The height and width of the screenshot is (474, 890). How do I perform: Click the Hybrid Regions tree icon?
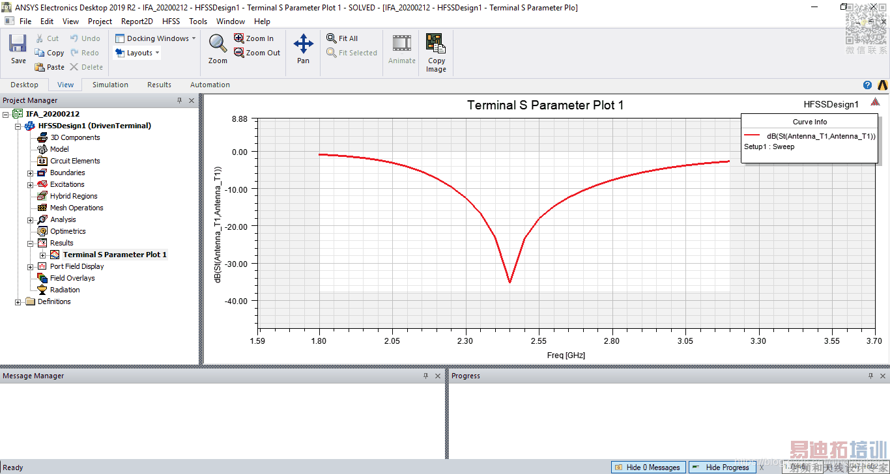[x=42, y=196]
